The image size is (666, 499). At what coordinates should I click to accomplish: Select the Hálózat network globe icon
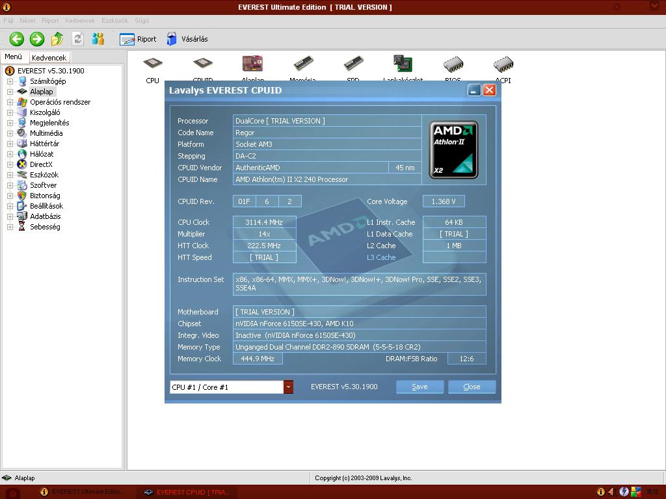pyautogui.click(x=22, y=154)
